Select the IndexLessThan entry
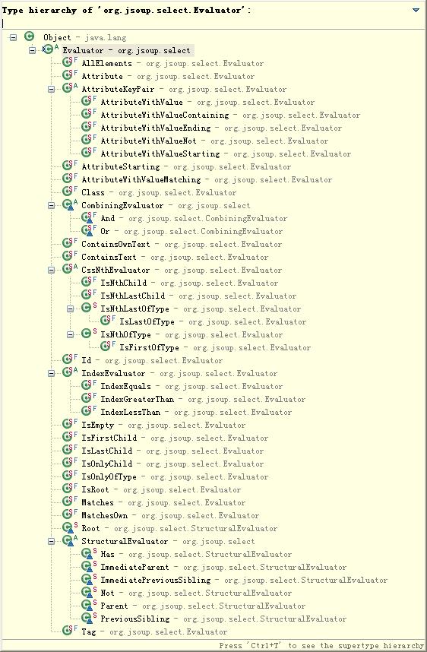The image size is (427, 652). point(196,412)
